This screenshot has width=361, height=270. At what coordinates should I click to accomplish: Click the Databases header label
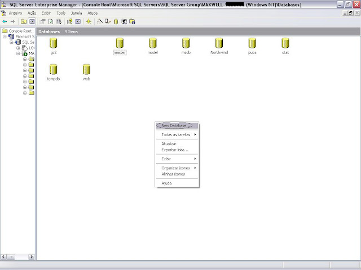point(49,31)
